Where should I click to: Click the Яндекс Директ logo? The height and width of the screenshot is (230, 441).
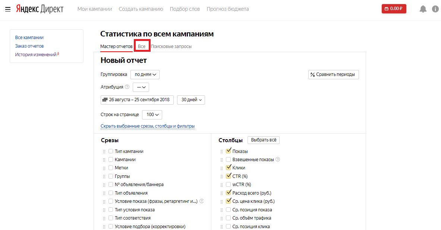(40, 9)
